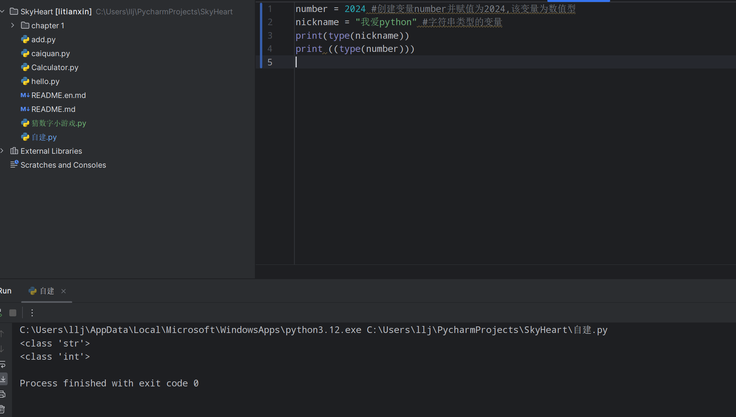736x417 pixels.
Task: Click gutter line number 1
Action: pyautogui.click(x=270, y=9)
